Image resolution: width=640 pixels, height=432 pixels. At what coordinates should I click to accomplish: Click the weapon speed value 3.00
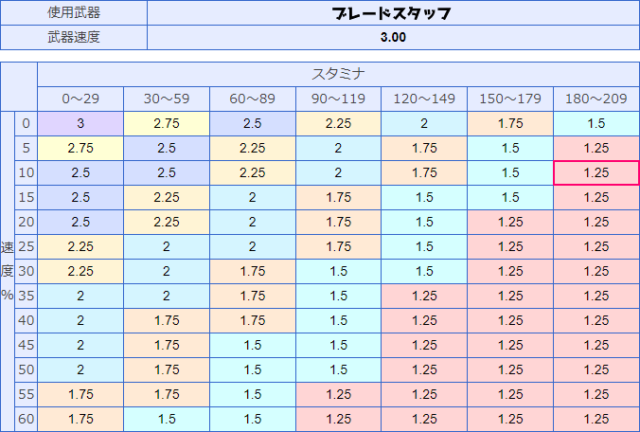point(392,38)
